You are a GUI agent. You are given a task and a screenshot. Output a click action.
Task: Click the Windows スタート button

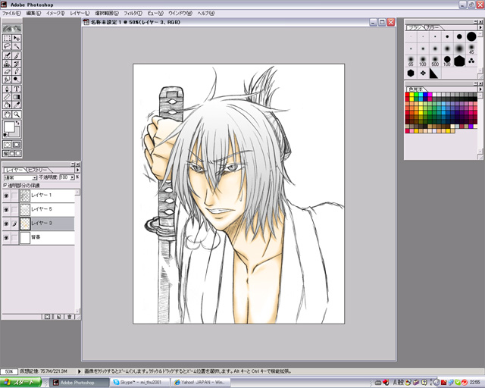click(x=20, y=383)
